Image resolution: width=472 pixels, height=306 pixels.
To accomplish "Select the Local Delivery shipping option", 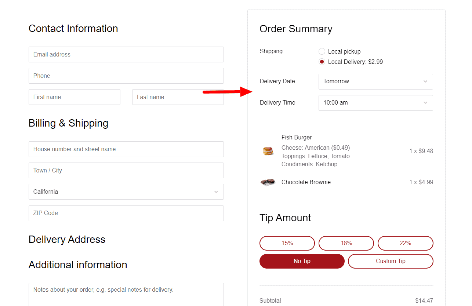I will pos(322,62).
